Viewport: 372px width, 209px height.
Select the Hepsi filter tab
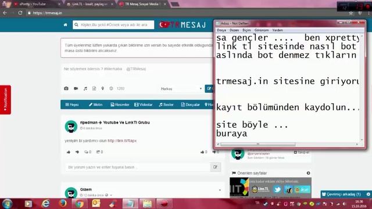click(72, 105)
